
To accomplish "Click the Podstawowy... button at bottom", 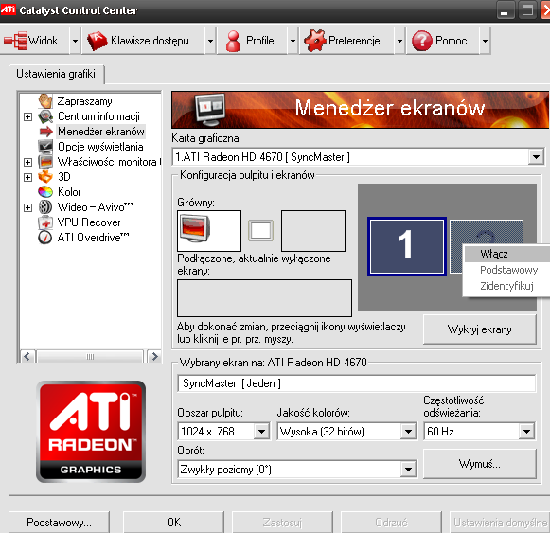I will pyautogui.click(x=59, y=523).
